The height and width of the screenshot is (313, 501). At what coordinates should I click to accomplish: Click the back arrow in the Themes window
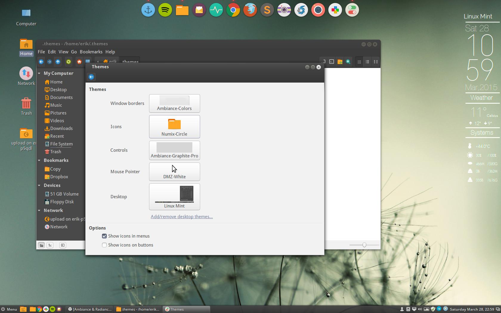pos(91,77)
